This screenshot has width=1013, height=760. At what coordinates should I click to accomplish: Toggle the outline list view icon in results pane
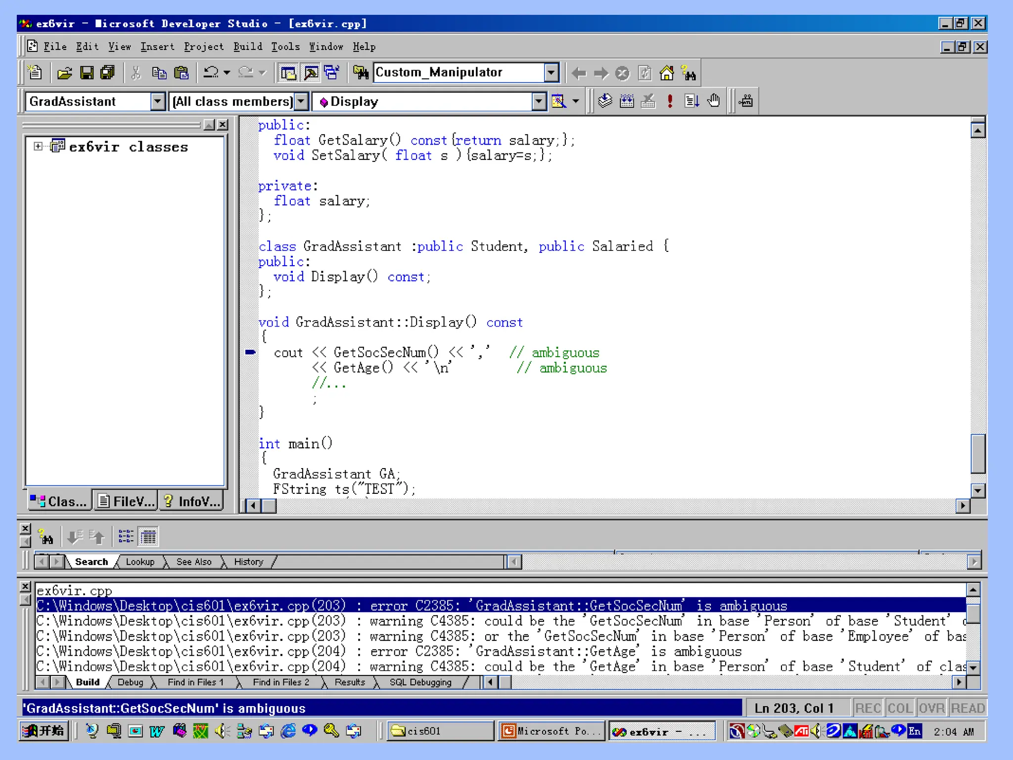(x=126, y=536)
